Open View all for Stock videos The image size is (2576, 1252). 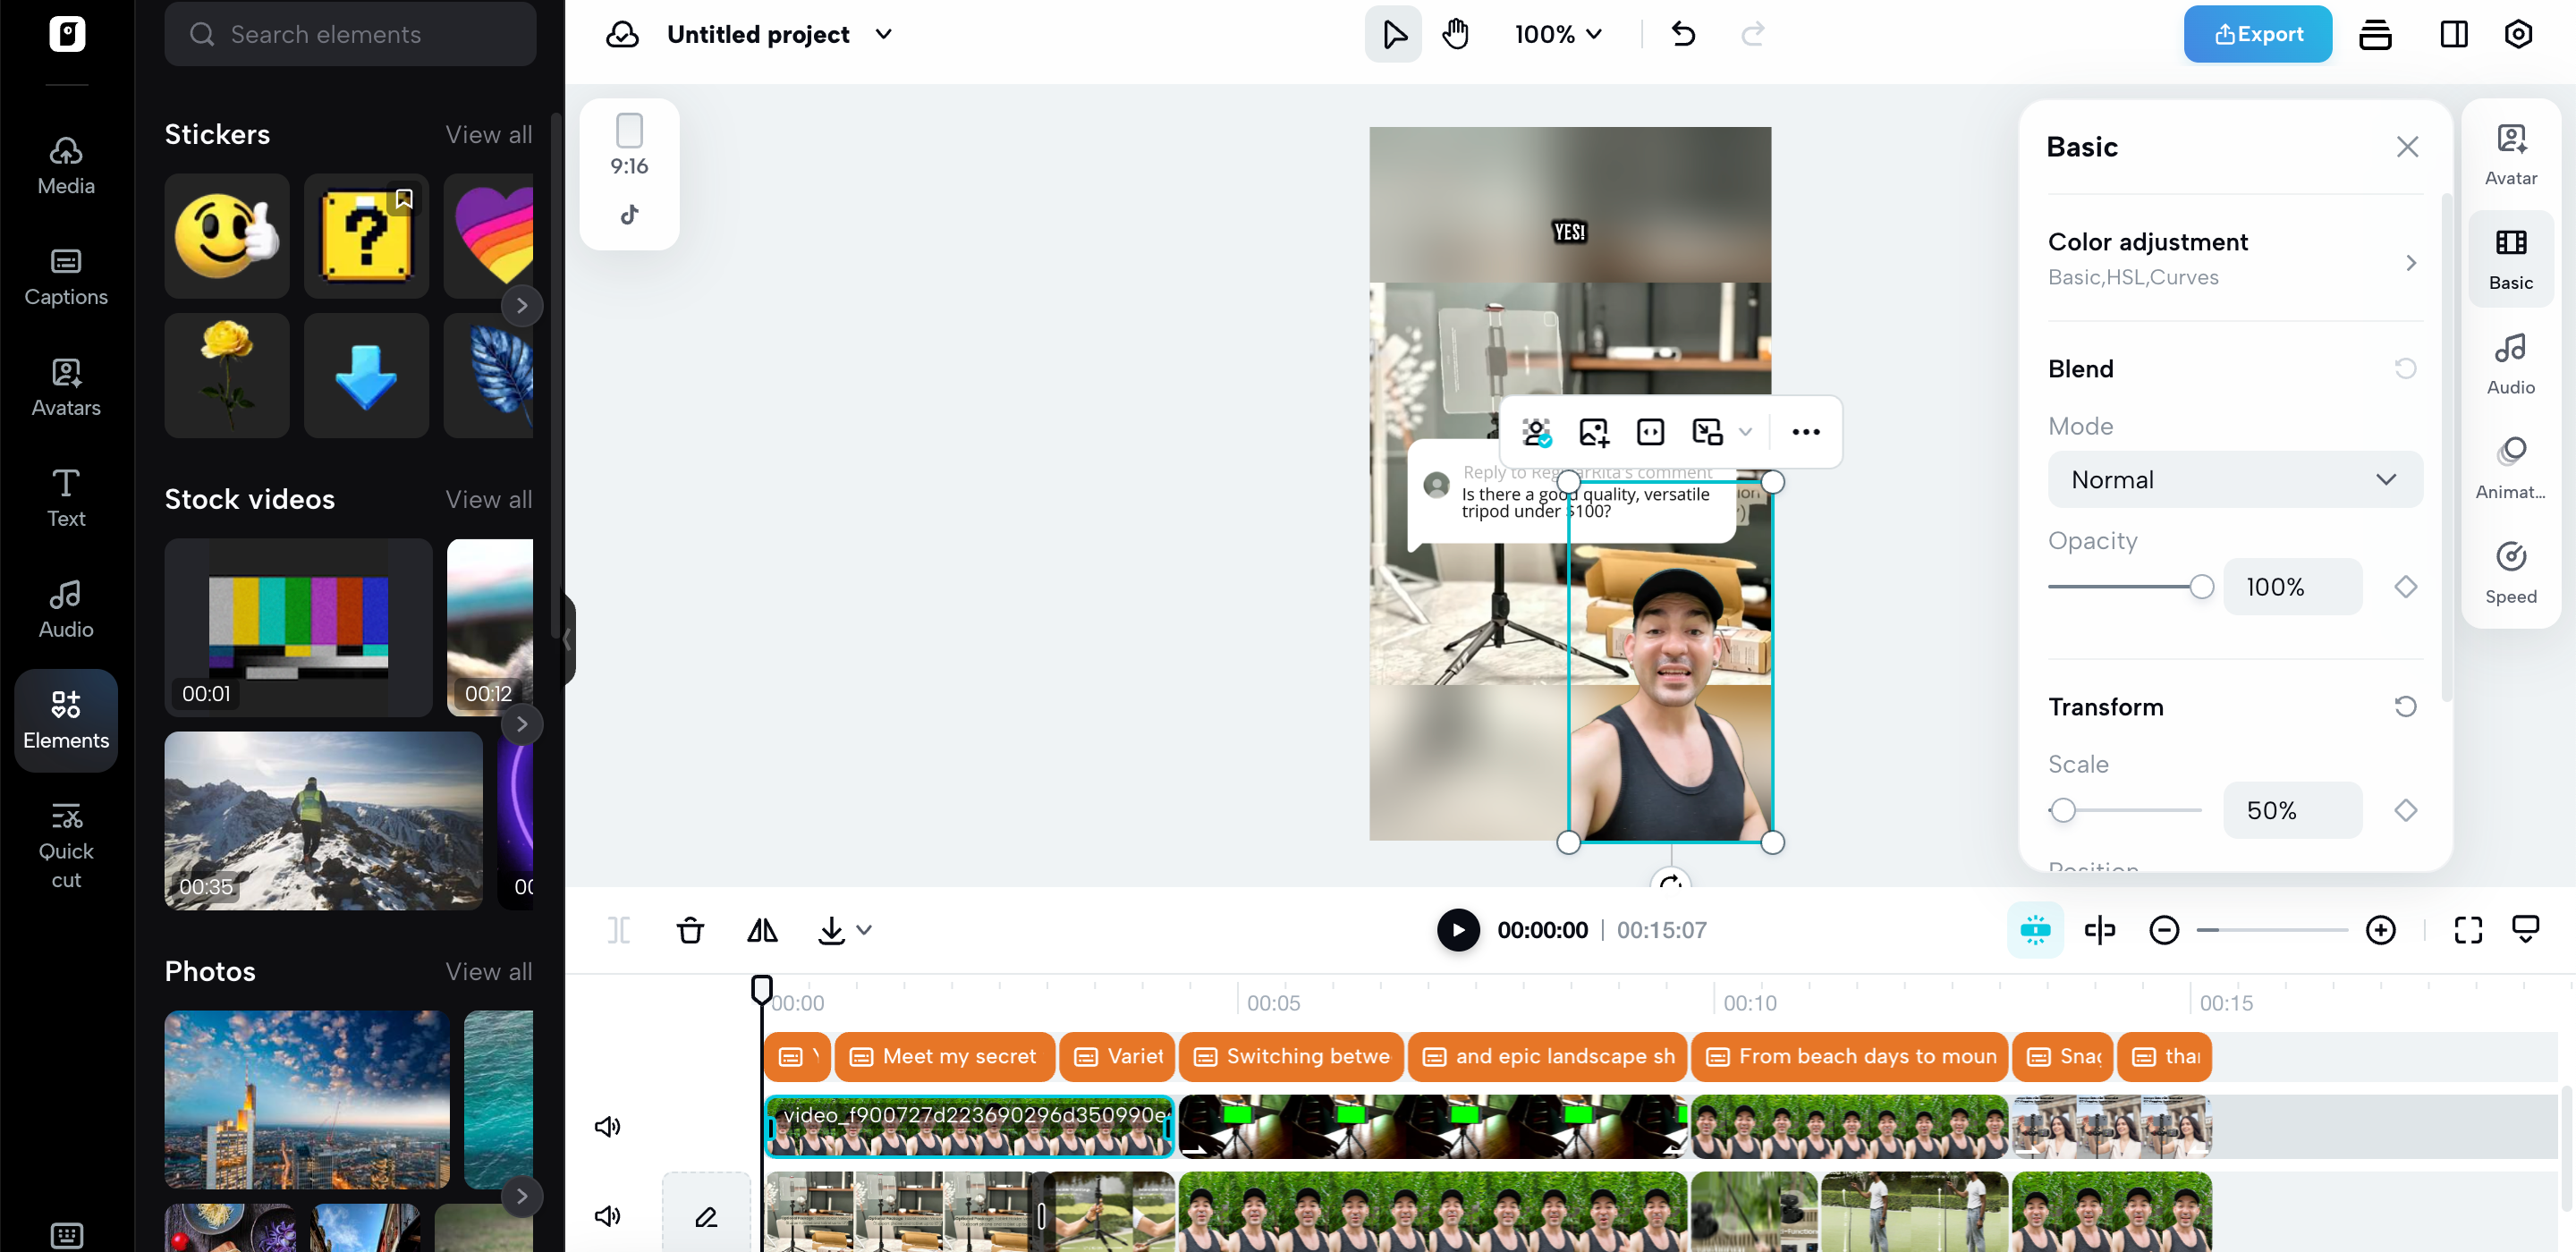[x=488, y=499]
